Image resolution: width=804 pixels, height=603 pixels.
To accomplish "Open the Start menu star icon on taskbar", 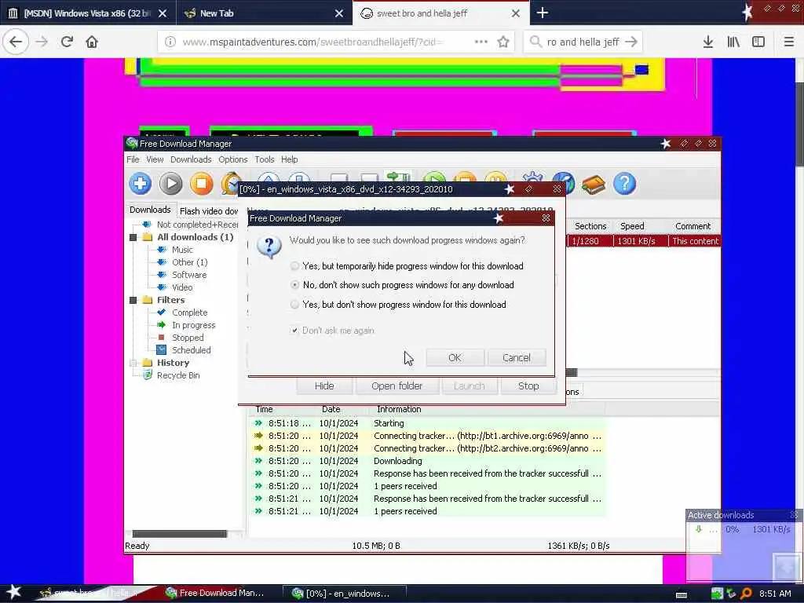I will pyautogui.click(x=13, y=592).
